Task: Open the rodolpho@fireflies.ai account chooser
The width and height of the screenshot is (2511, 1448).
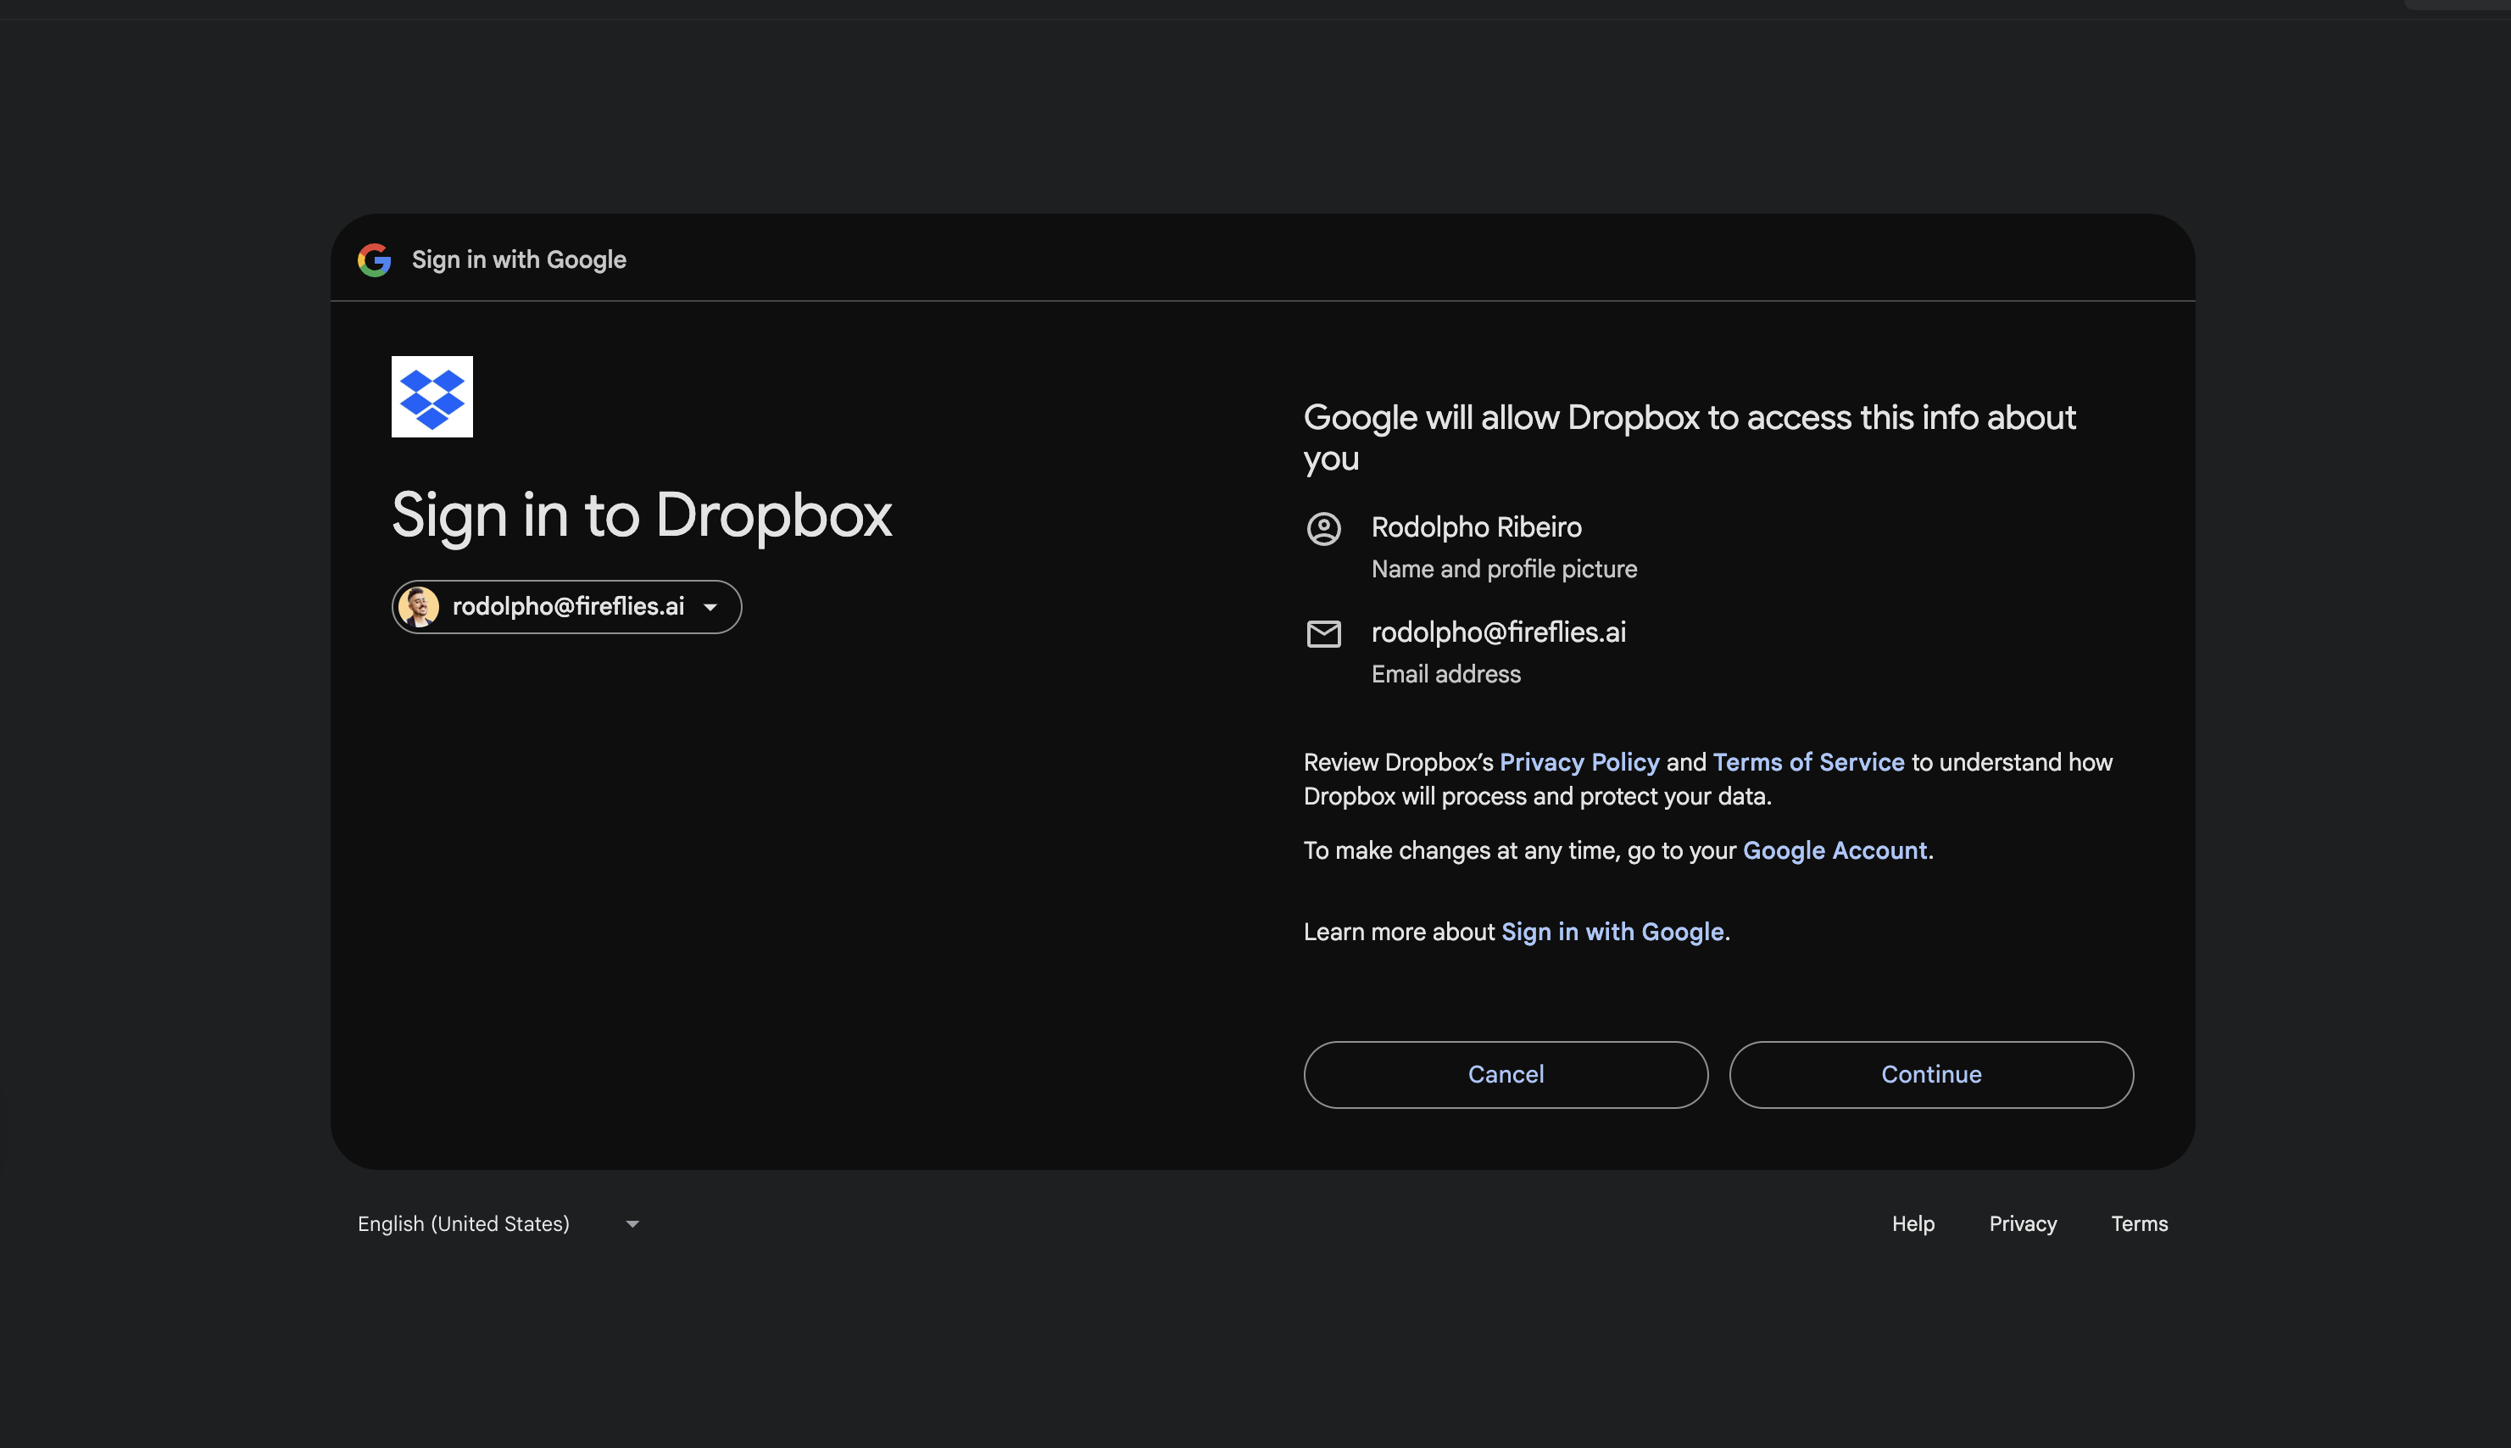Action: click(567, 607)
